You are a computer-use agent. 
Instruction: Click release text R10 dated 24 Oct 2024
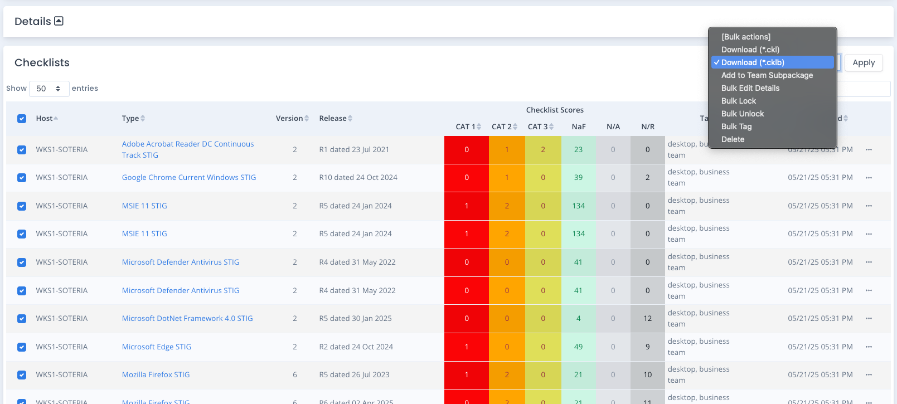click(x=358, y=177)
